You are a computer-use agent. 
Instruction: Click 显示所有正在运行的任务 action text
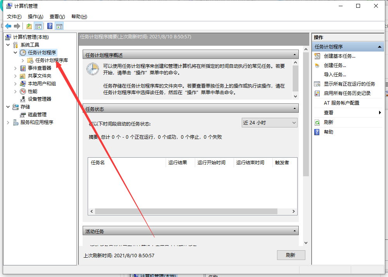pos(350,84)
